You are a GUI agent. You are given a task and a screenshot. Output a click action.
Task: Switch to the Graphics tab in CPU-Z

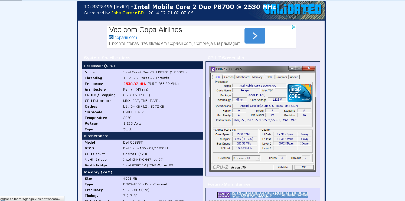pos(282,77)
